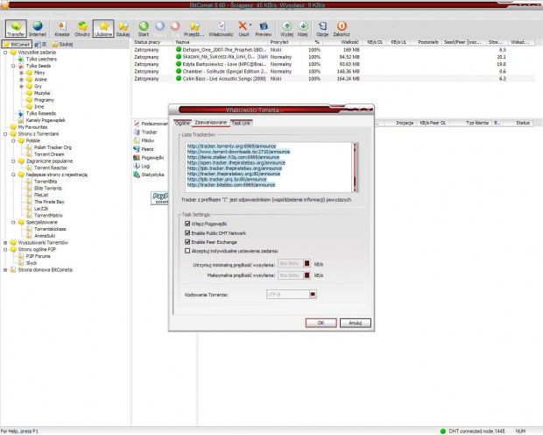Viewport: 543px width, 435px height.
Task: Click the PayPal donate button
Action: (159, 198)
